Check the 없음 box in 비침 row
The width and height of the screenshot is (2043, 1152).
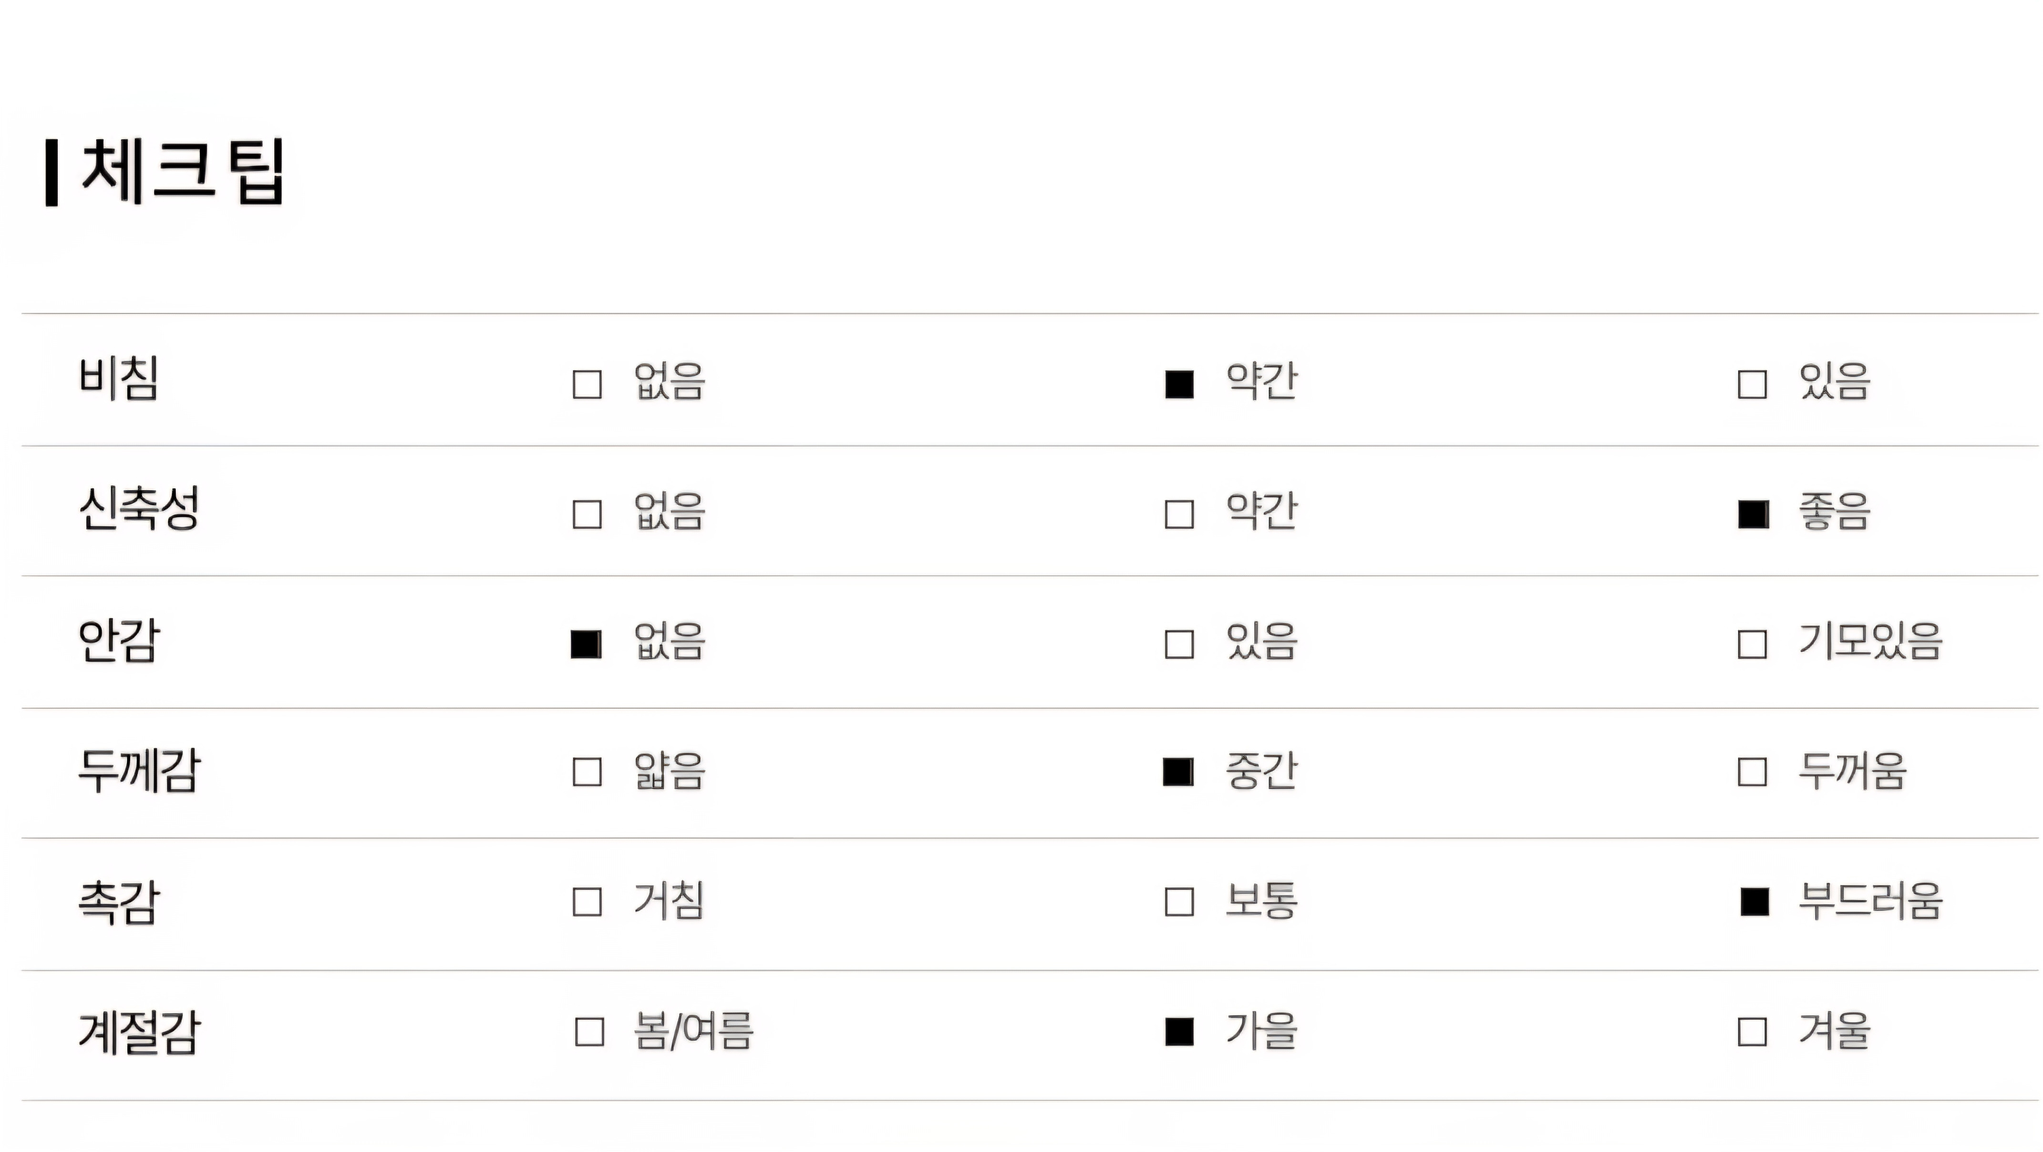tap(587, 384)
